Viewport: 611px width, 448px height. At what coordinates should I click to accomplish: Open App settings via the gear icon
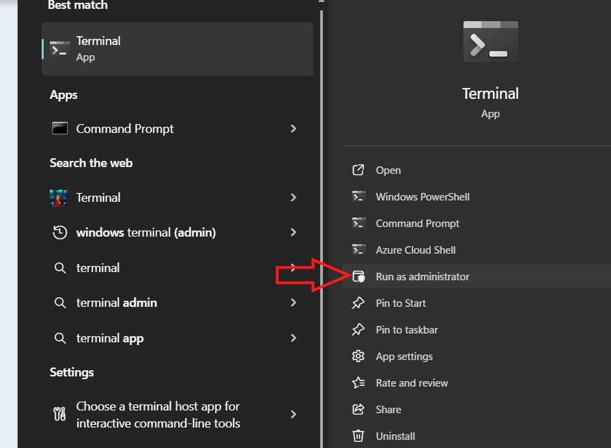[358, 356]
